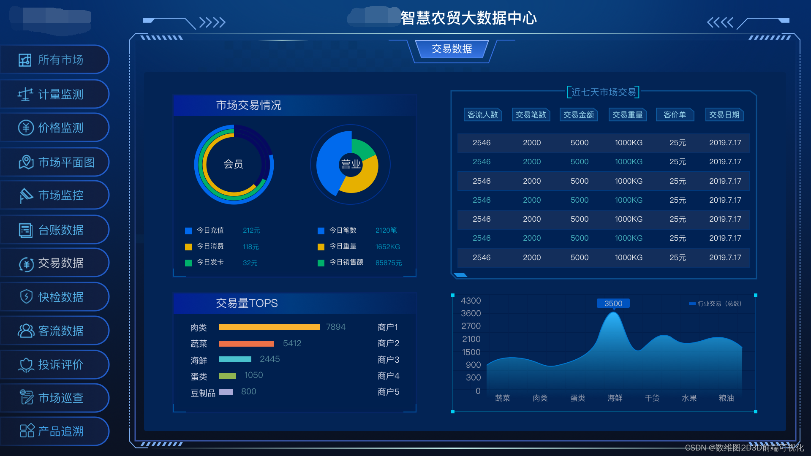
Task: Click the 快检数据 shield icon
Action: point(26,296)
